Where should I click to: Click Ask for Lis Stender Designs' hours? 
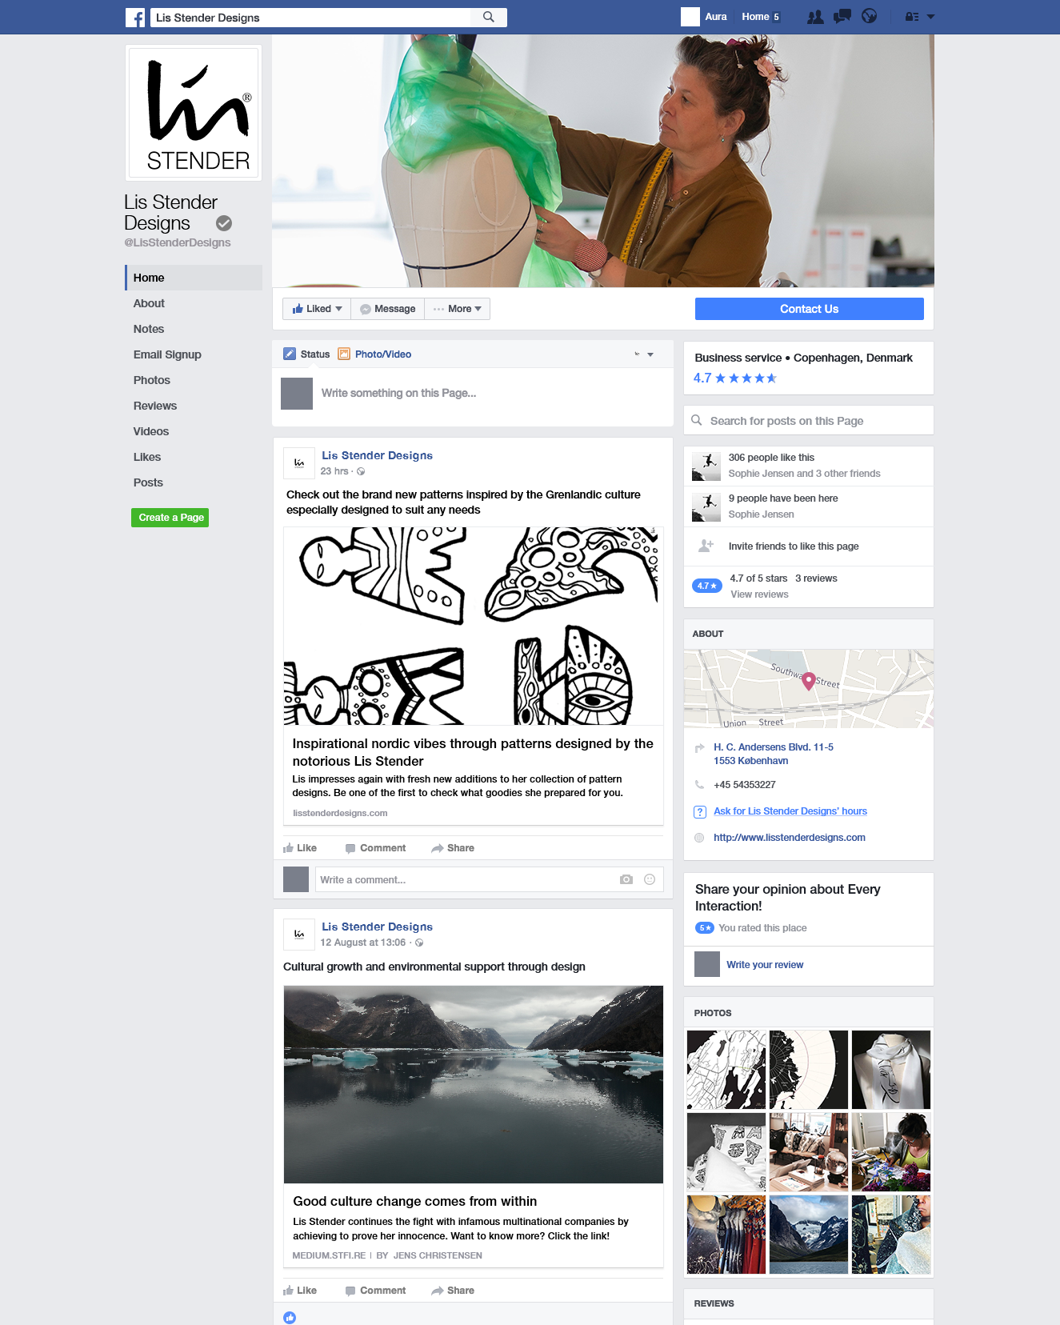coord(790,811)
